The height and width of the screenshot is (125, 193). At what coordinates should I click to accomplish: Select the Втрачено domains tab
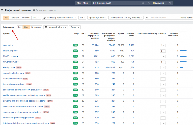tap(36, 27)
